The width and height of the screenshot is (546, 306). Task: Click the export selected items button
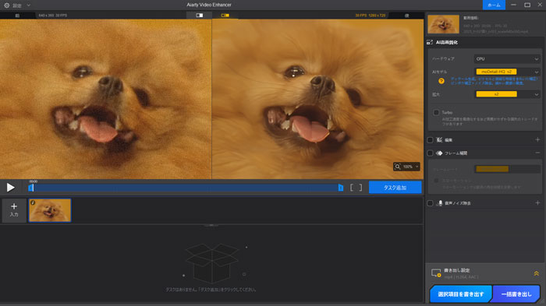coord(461,294)
